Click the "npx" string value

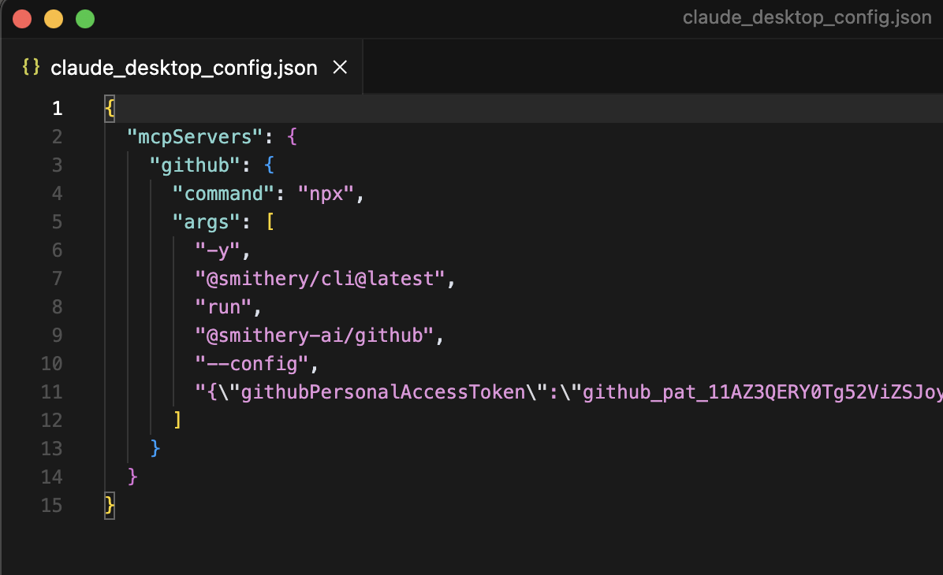tap(326, 194)
